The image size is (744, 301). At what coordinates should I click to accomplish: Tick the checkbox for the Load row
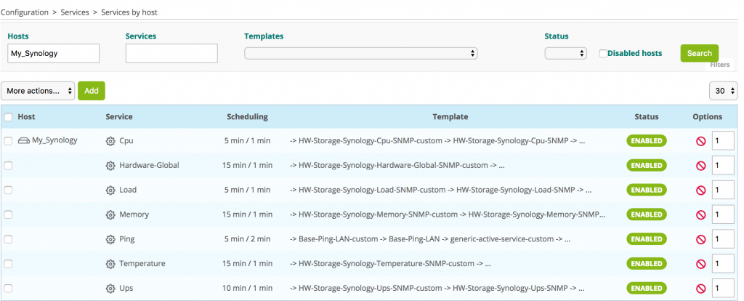tap(8, 190)
